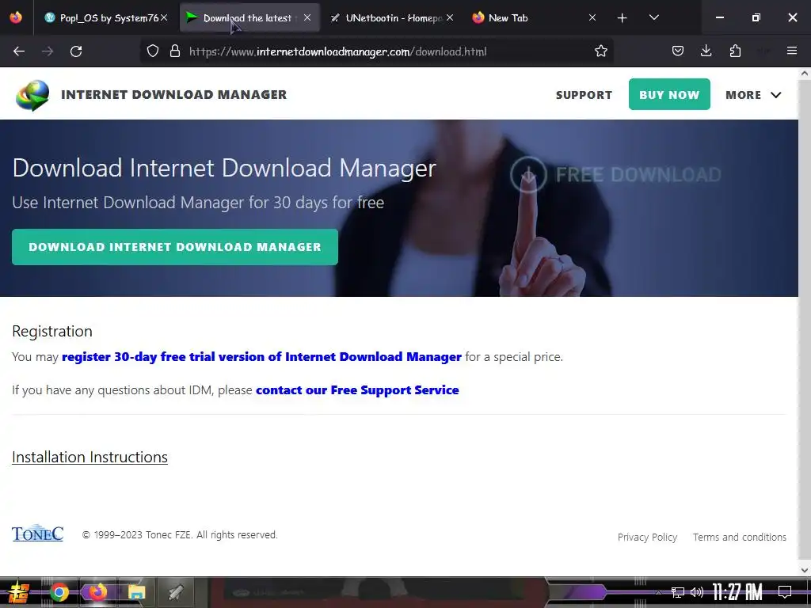Screen dimensions: 811x608
Task: Save page to Pocket
Action: (678, 51)
